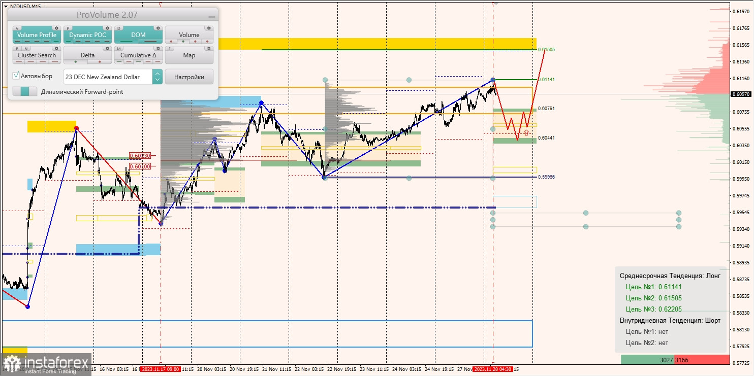Toggle Dynamic POC indicator
The image size is (754, 376).
tap(87, 35)
